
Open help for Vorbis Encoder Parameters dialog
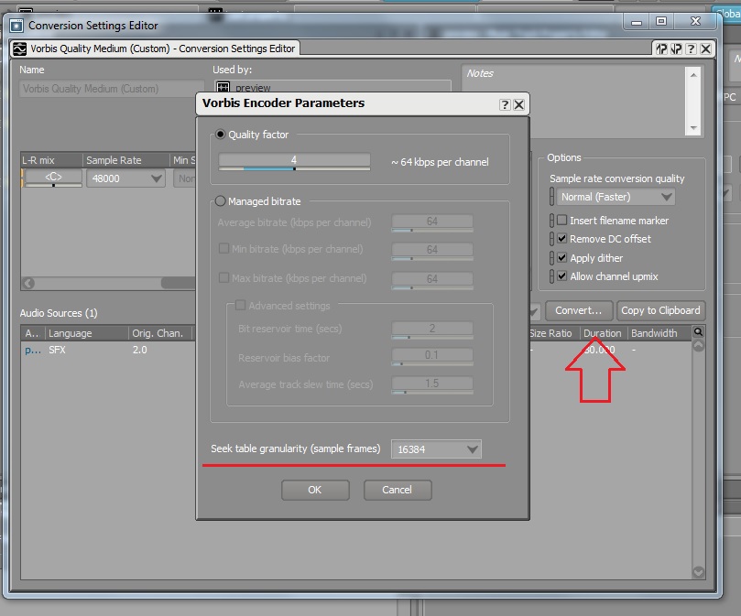pos(505,104)
